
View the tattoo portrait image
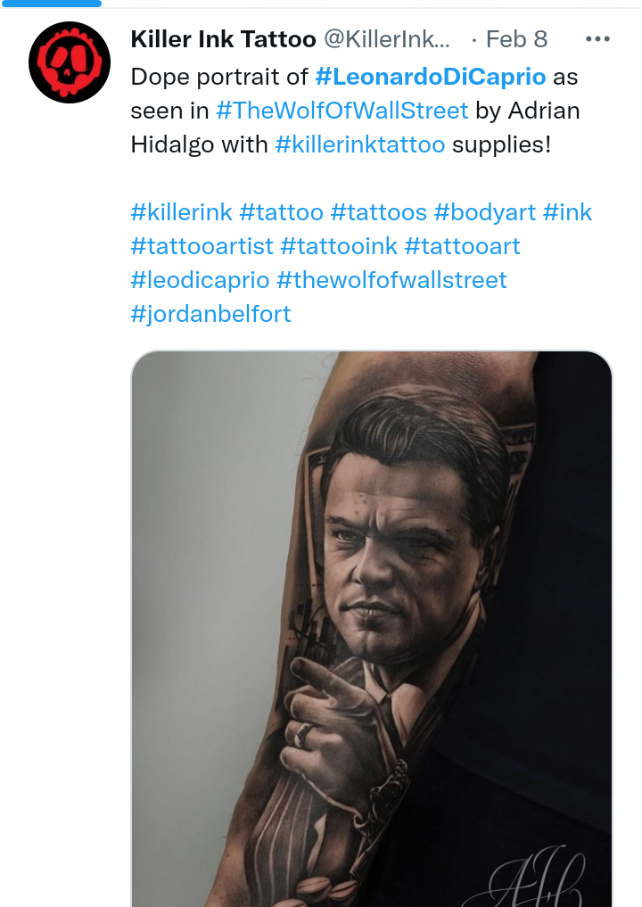[x=371, y=629]
